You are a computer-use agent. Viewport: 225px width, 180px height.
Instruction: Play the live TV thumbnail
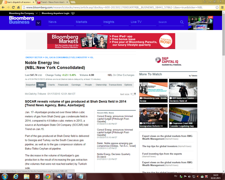tap(200, 23)
